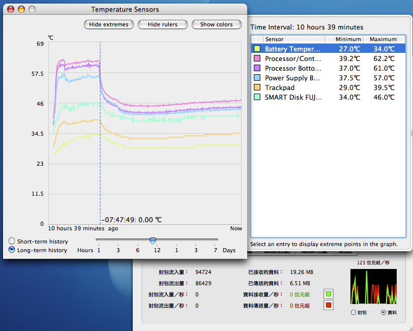Click the Show colors button
The width and height of the screenshot is (413, 331).
(217, 24)
